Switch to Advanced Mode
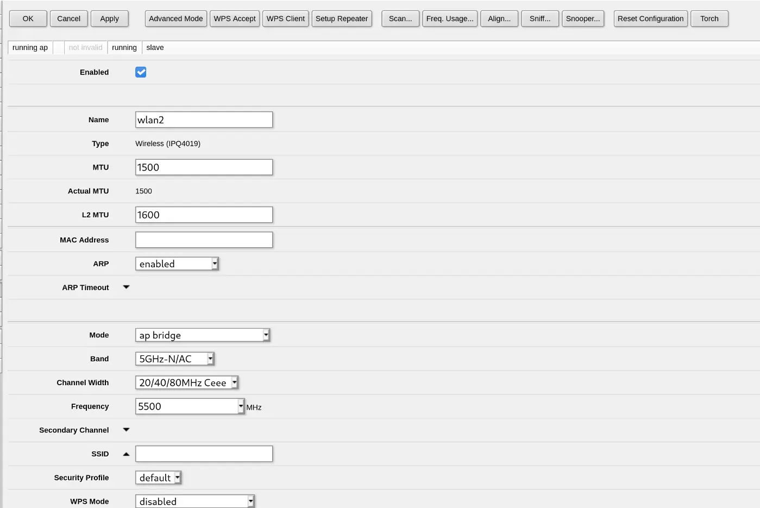Viewport: 760px width, 508px height. tap(176, 18)
